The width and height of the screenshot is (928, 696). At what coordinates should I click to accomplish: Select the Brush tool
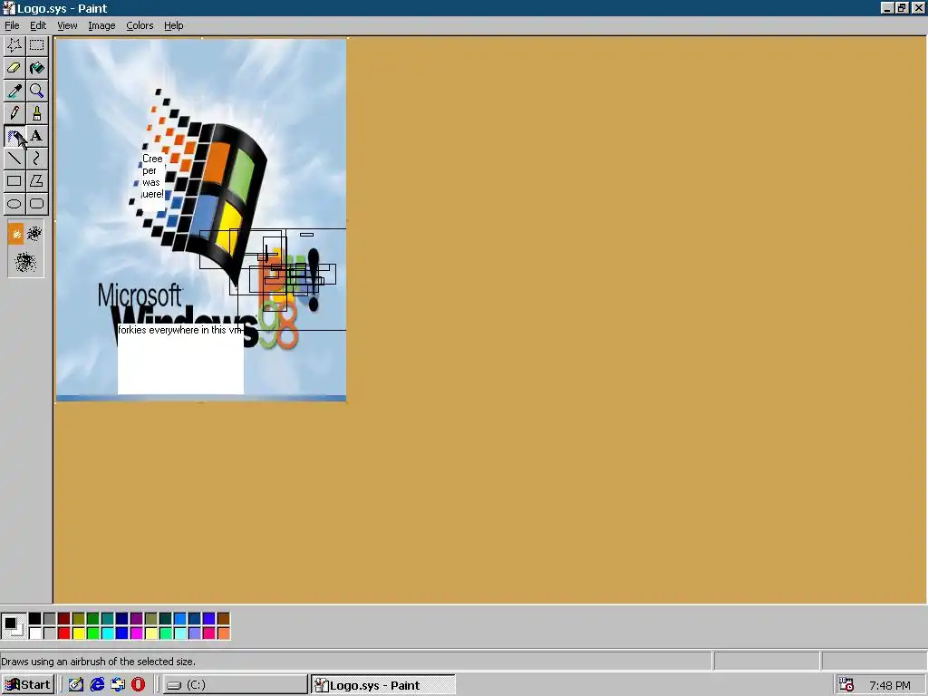click(x=36, y=113)
